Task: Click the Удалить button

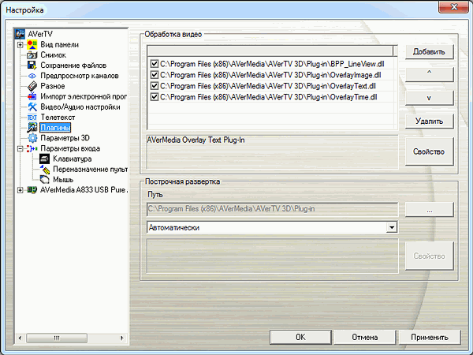Action: coord(429,121)
